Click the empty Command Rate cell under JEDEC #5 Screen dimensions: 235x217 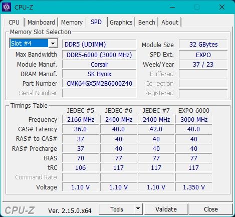pyautogui.click(x=81, y=177)
